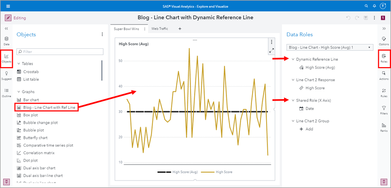Viewport: 391px width, 188px height.
Task: Click the High Score role item
Action: 312,88
